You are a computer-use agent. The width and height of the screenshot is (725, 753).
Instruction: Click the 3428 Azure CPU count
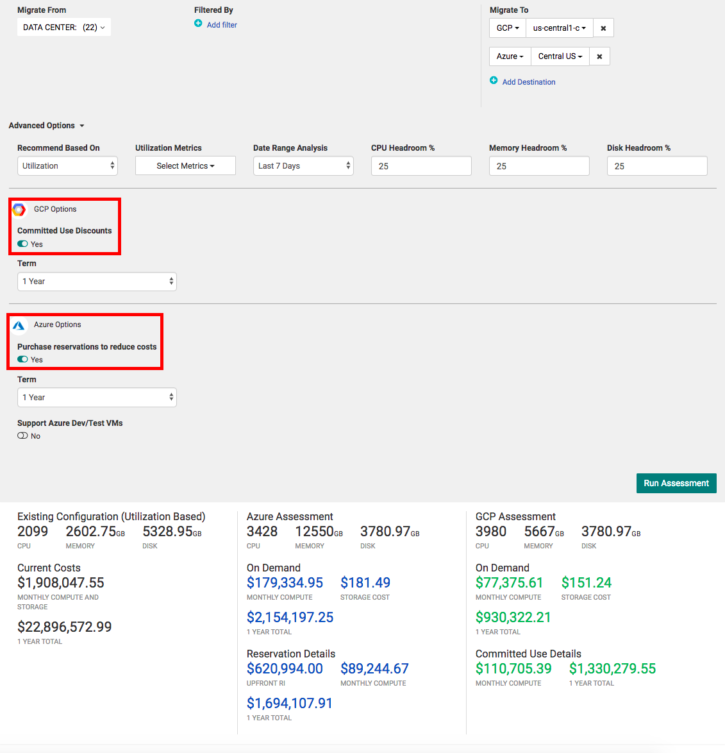(x=262, y=532)
